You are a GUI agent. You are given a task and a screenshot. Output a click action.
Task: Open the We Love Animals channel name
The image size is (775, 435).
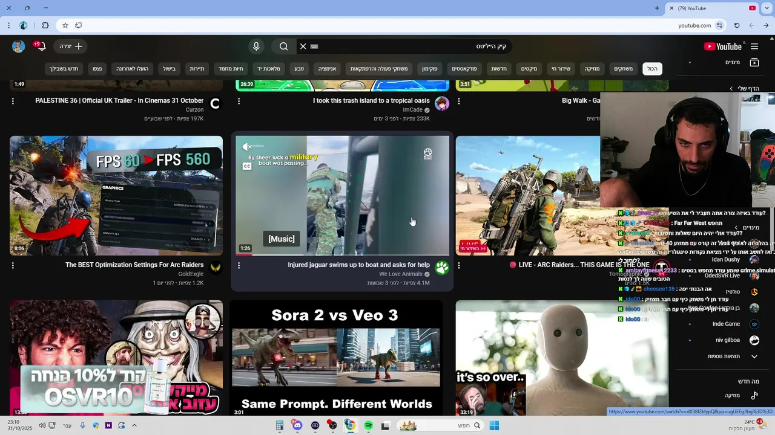click(x=401, y=274)
